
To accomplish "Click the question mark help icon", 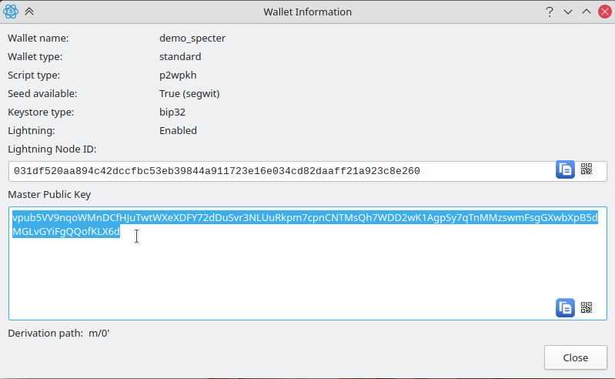I will tap(550, 12).
